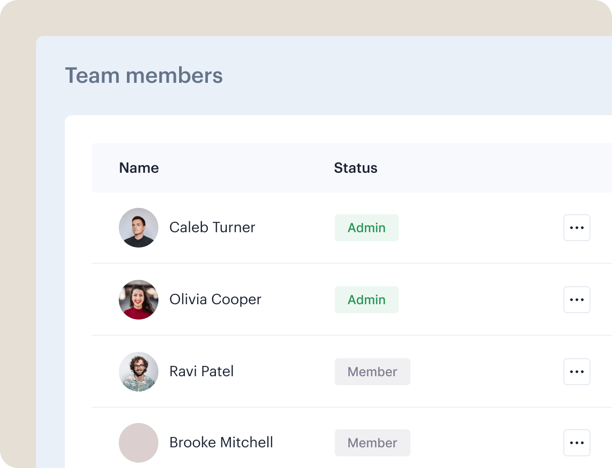Select the Olivia Cooper name text

click(x=215, y=299)
